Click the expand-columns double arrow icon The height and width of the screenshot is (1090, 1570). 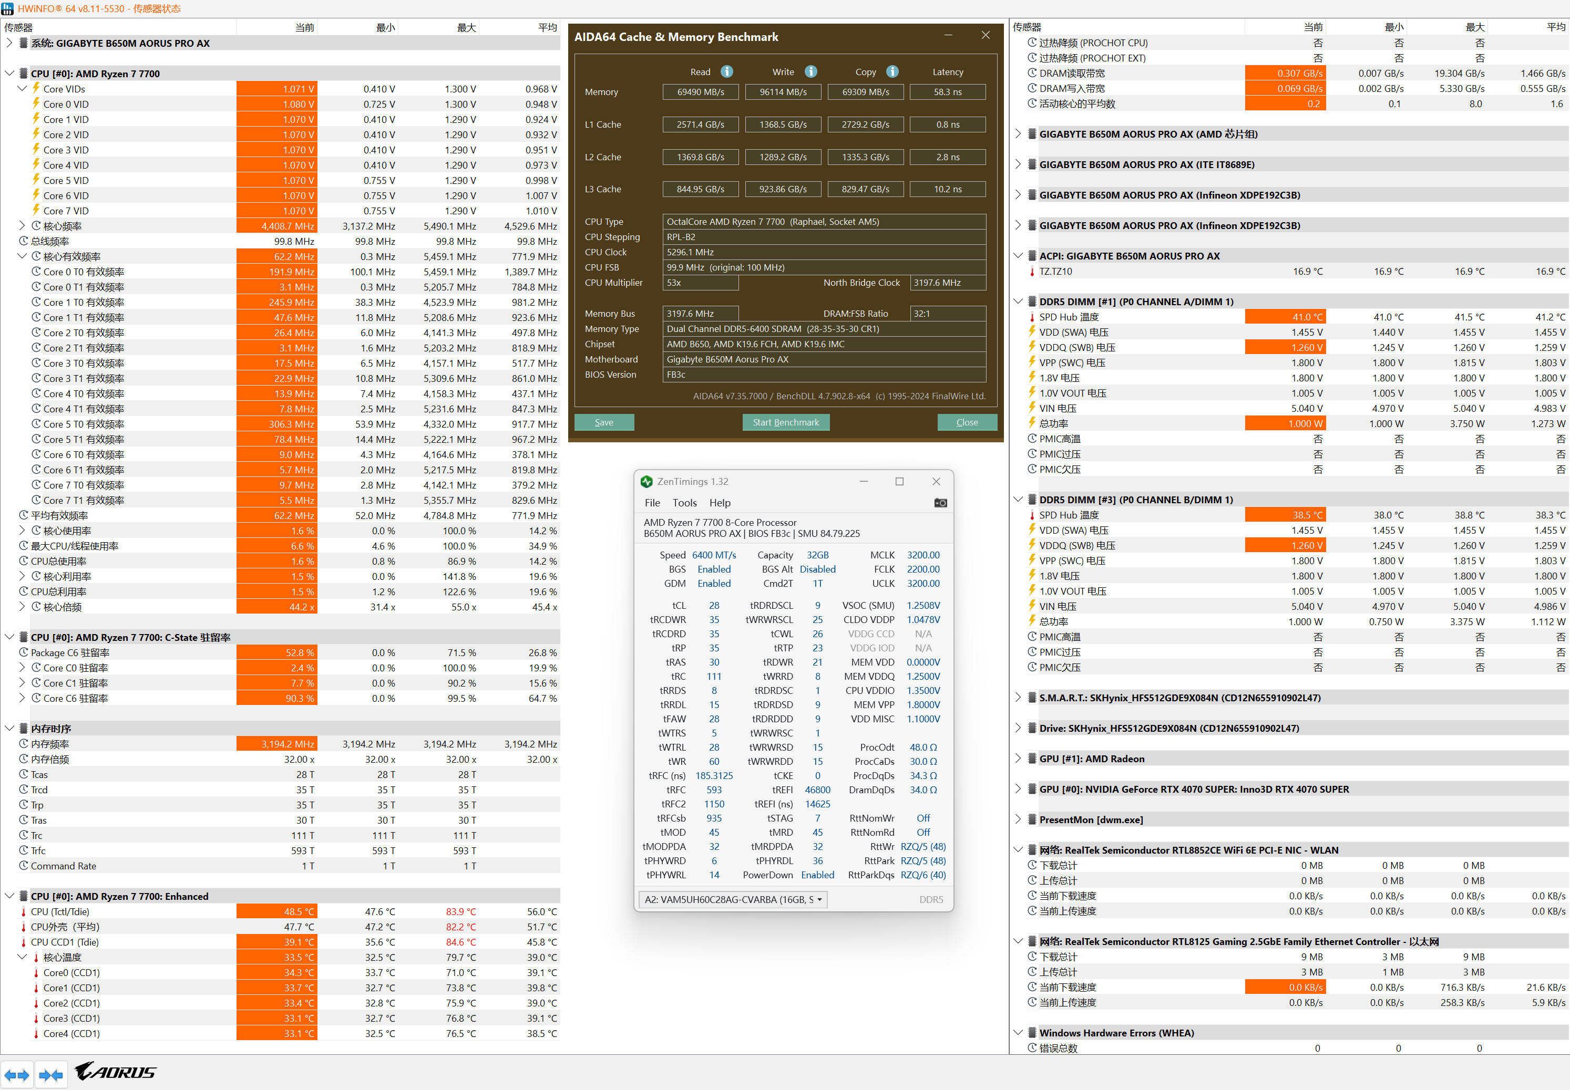[16, 1075]
